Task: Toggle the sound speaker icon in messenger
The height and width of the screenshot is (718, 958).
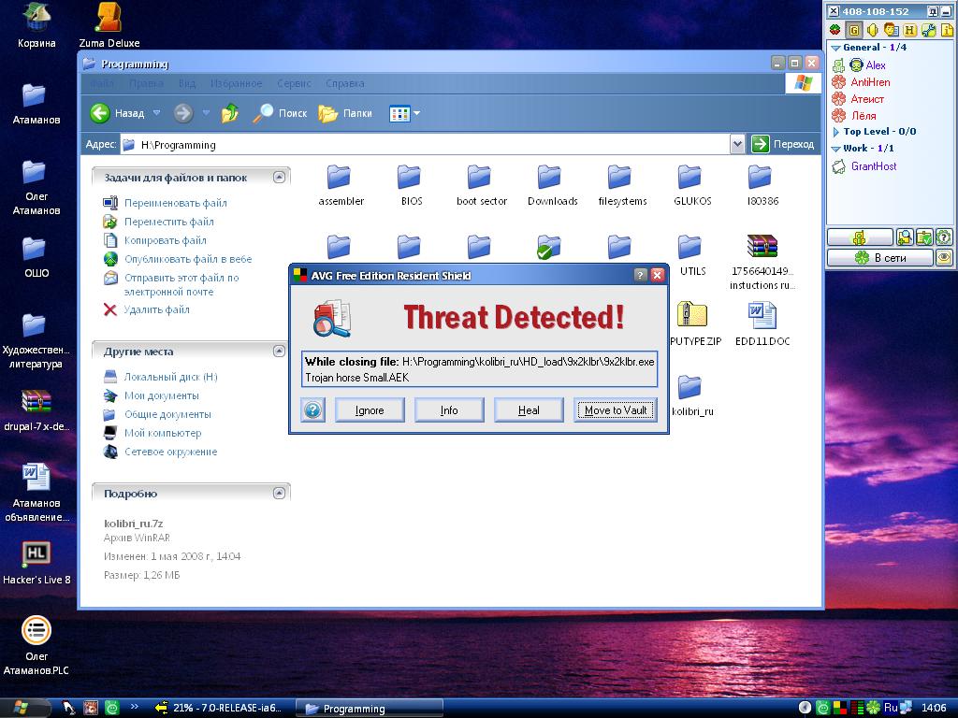Action: pos(872,30)
